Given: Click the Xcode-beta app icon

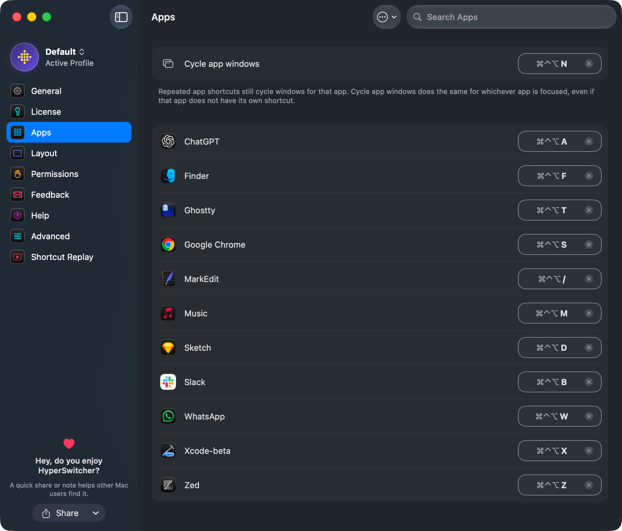Looking at the screenshot, I should pos(168,451).
